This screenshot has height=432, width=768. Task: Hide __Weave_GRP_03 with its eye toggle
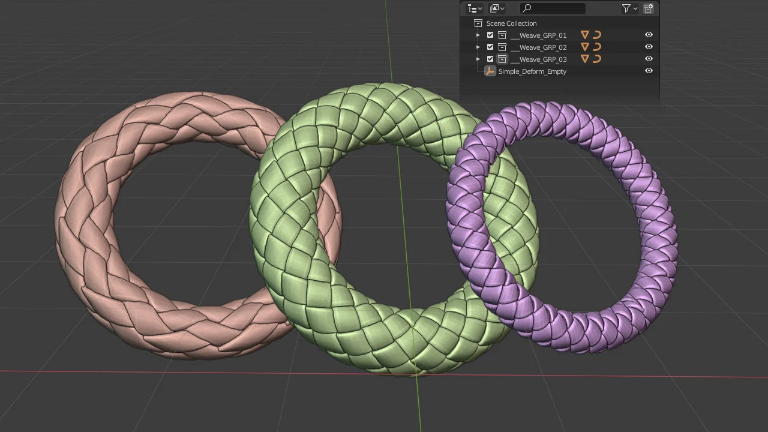(649, 59)
